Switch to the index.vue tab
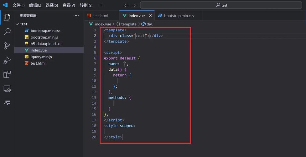This screenshot has height=157, width=306. pos(137,16)
